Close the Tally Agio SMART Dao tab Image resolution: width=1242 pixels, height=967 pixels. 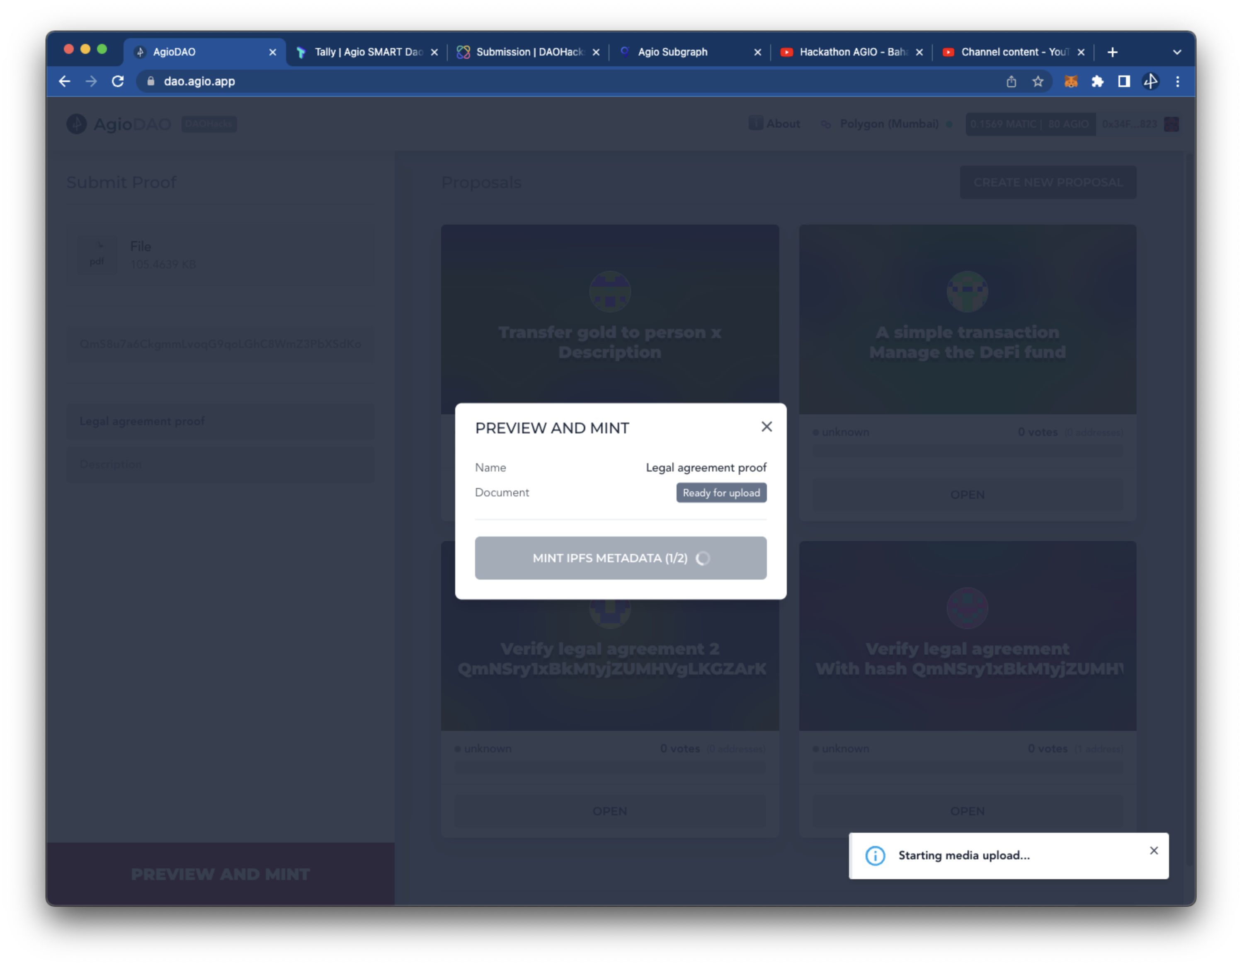pyautogui.click(x=434, y=52)
